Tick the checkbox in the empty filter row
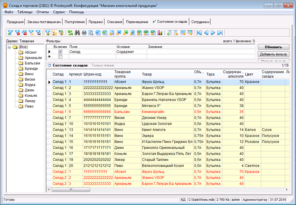This screenshot has height=205, width=296. pyautogui.click(x=60, y=56)
